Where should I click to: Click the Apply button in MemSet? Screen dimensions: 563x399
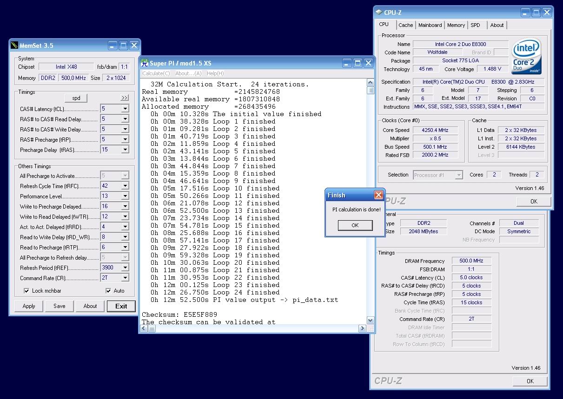point(29,306)
